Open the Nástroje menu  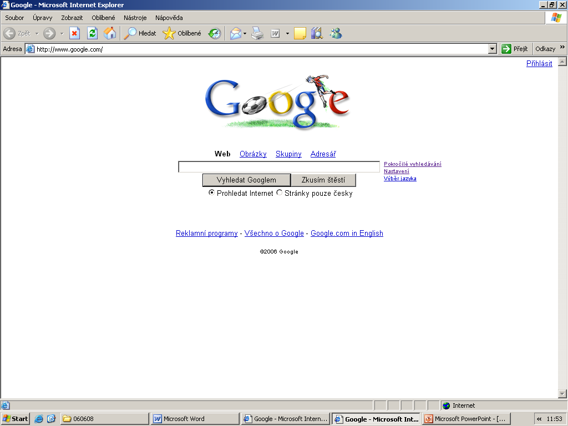pos(135,18)
